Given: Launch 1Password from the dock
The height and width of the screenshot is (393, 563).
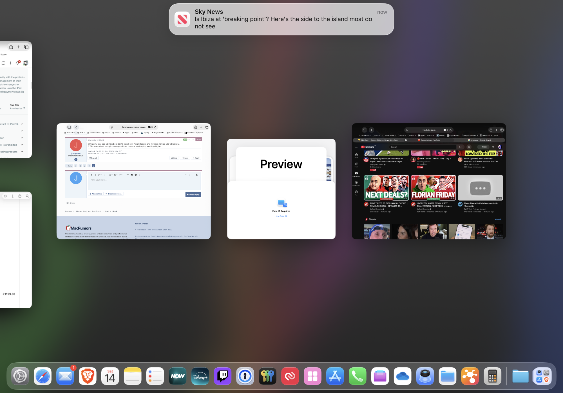Looking at the screenshot, I should pyautogui.click(x=245, y=376).
